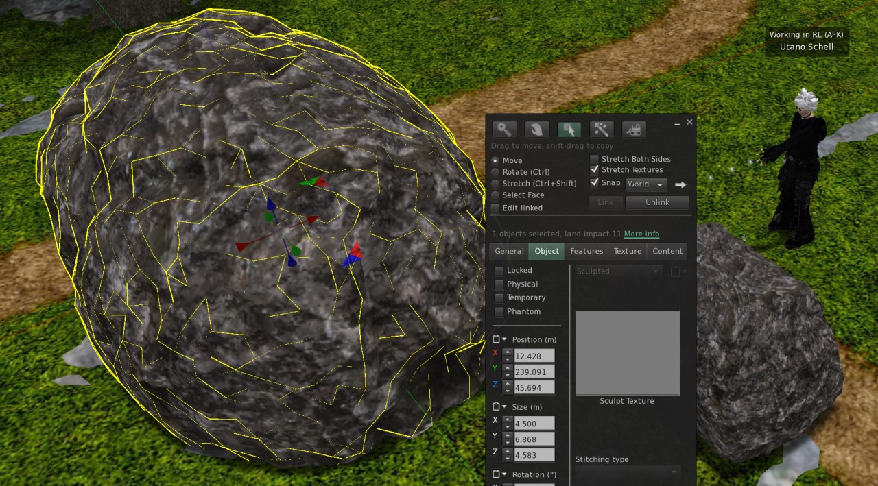Enable the Edit linked checkbox
The height and width of the screenshot is (486, 878).
[x=495, y=208]
